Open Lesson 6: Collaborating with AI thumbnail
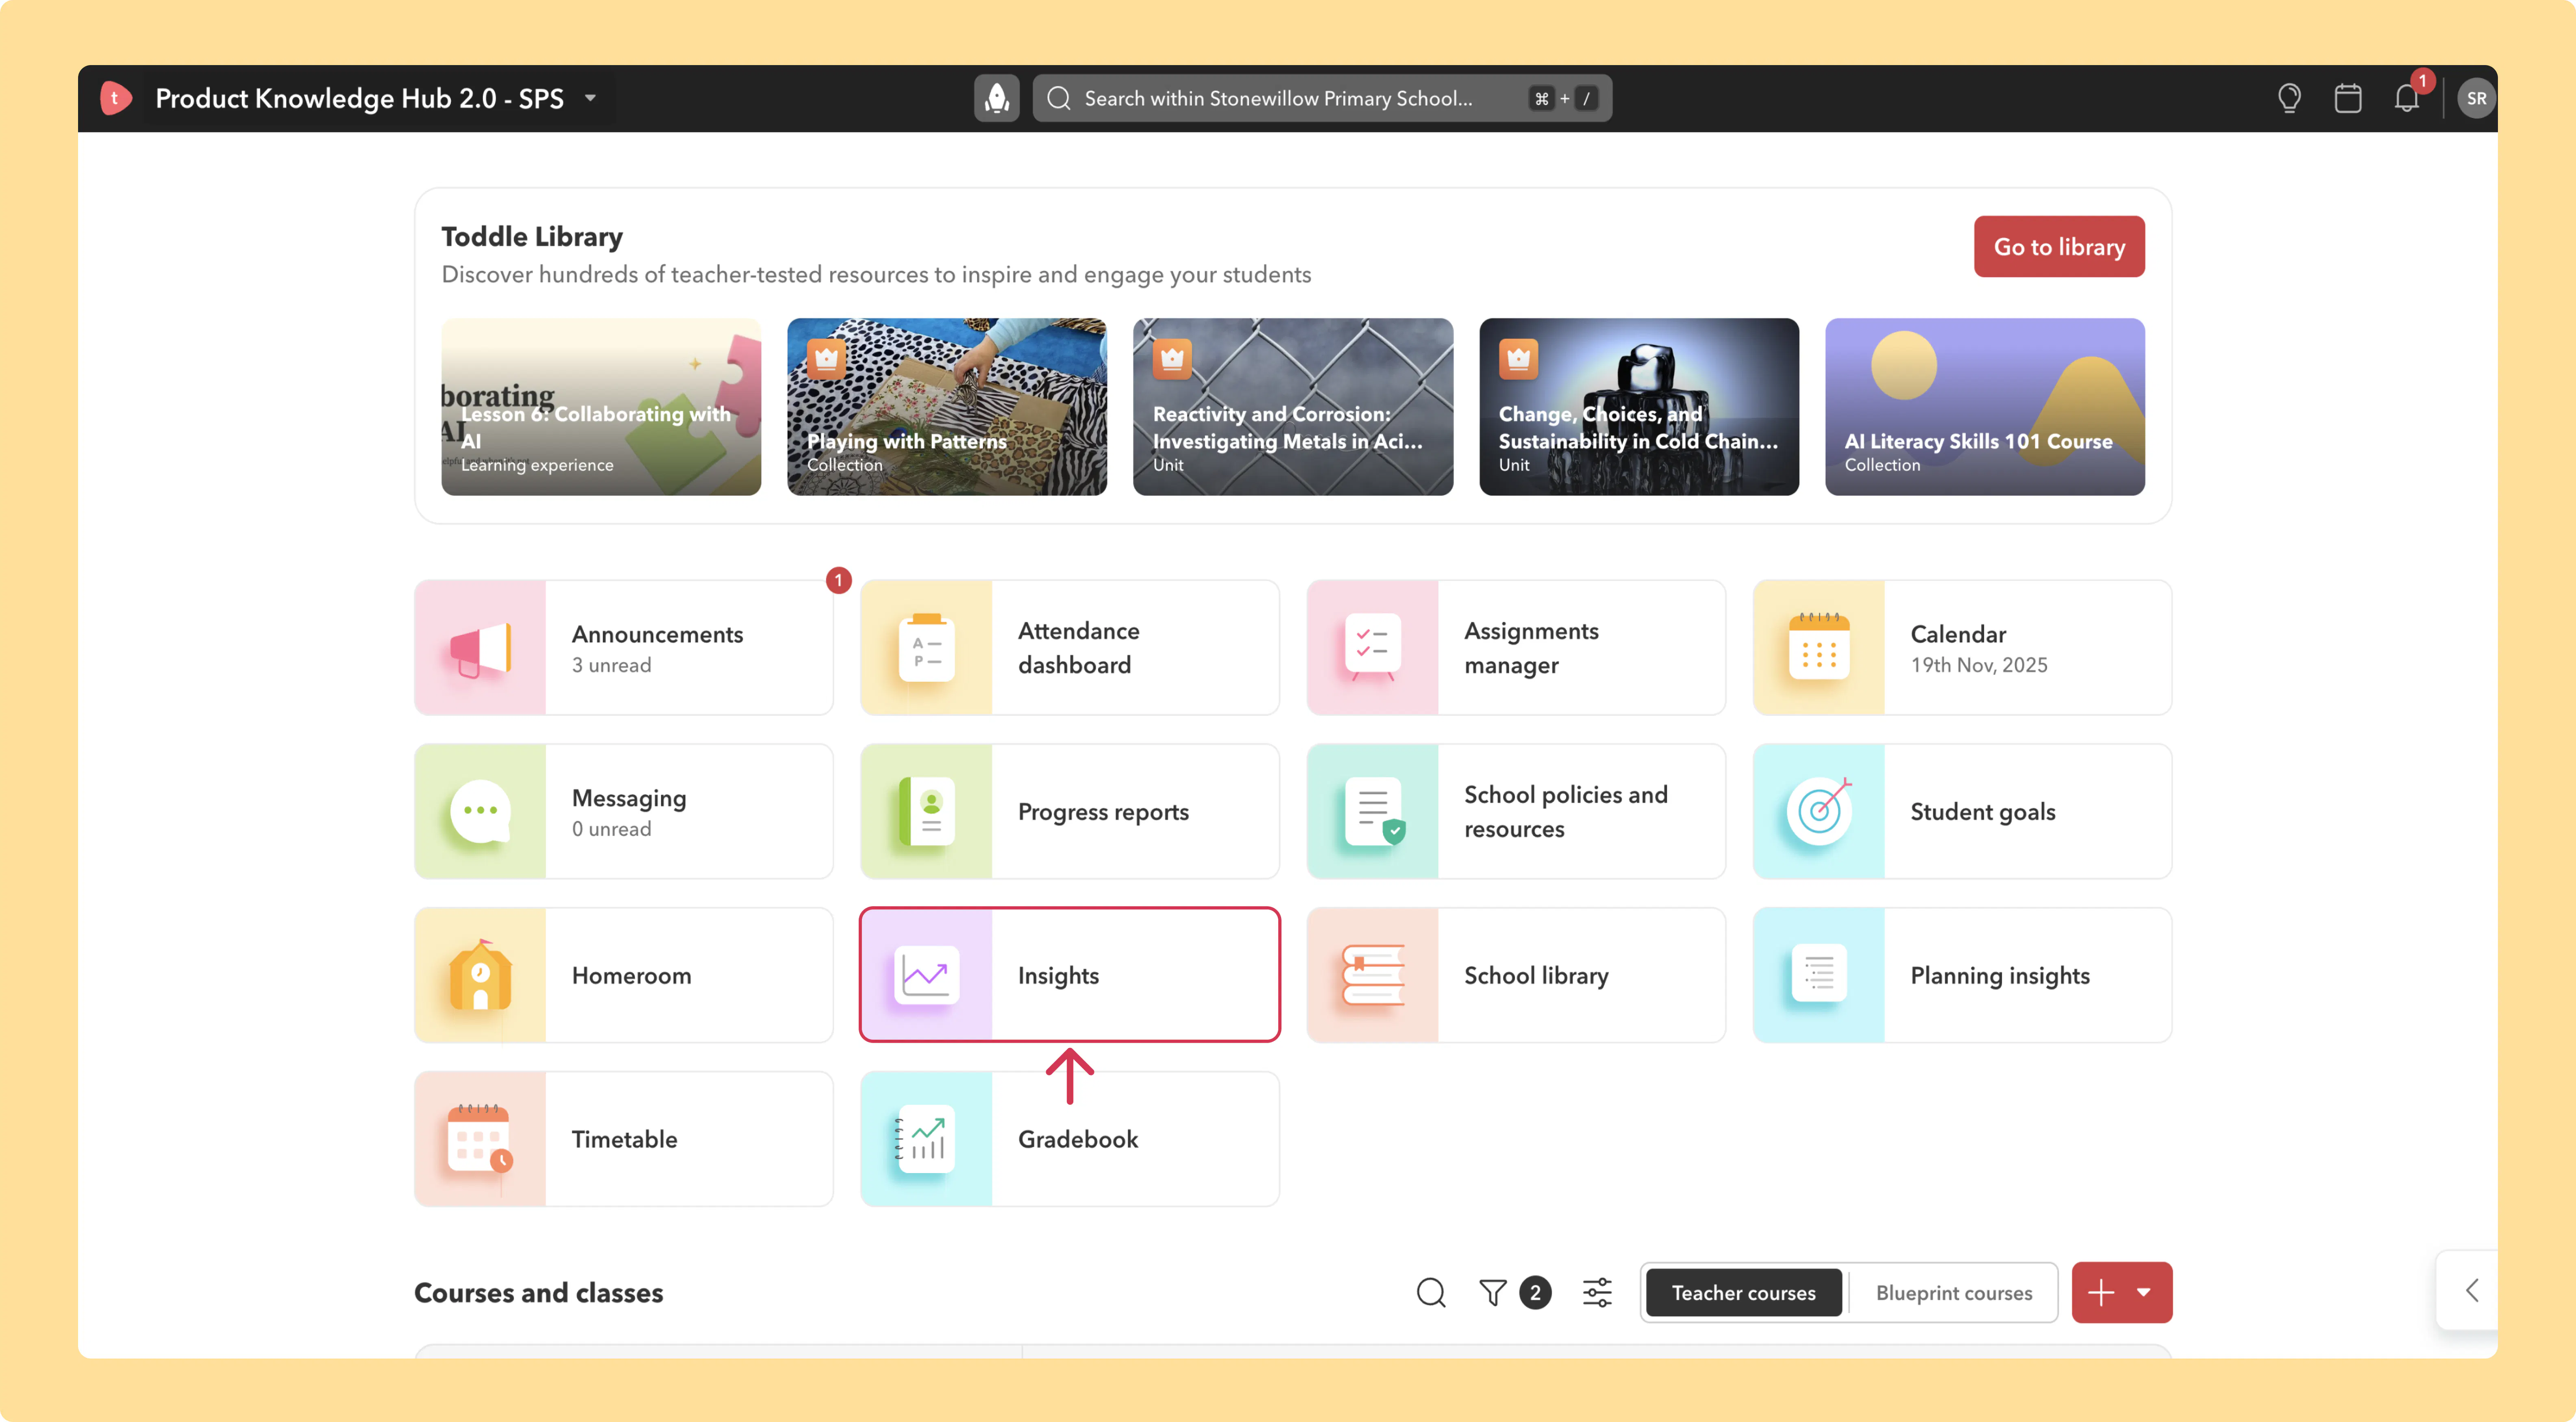2576x1422 pixels. [601, 406]
